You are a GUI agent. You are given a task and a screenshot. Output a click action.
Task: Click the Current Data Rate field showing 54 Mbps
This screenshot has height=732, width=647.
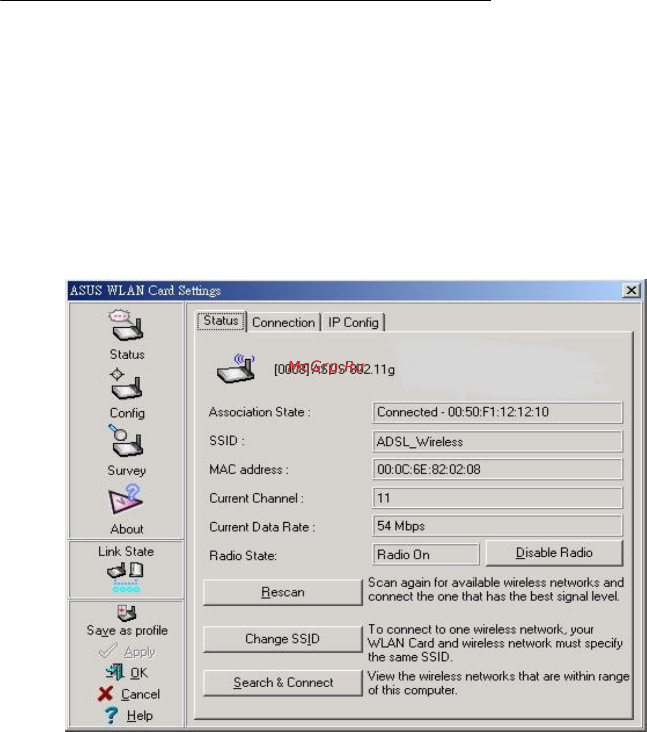click(497, 526)
